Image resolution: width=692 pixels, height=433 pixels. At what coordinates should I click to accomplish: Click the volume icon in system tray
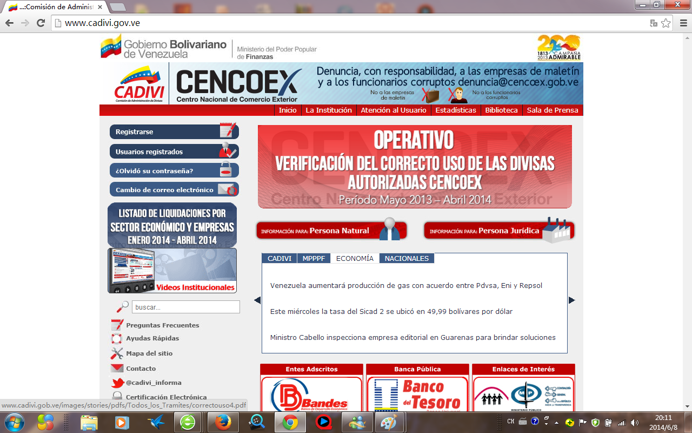click(x=634, y=422)
